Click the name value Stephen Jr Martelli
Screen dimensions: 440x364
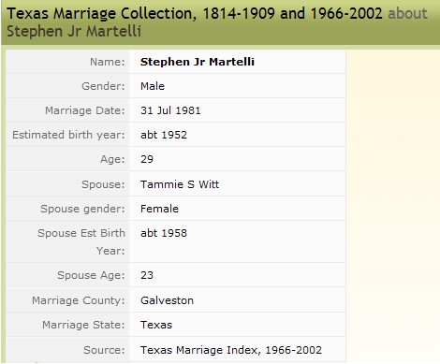pos(198,62)
